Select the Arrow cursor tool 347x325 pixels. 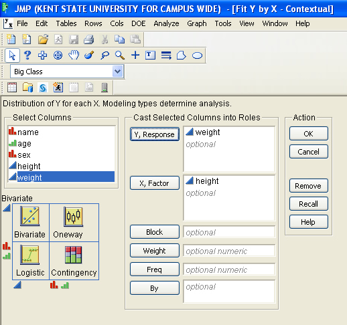point(12,56)
